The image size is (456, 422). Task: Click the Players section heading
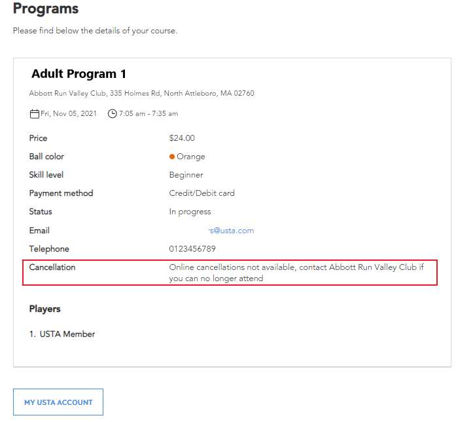(x=44, y=309)
